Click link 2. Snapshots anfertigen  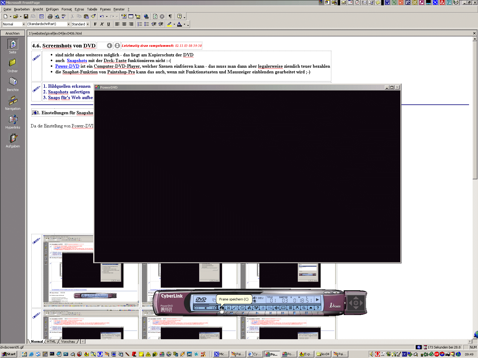(x=67, y=92)
